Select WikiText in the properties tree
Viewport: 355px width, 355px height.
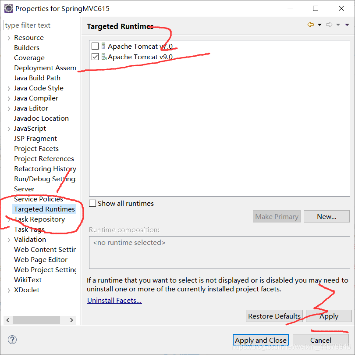28,280
